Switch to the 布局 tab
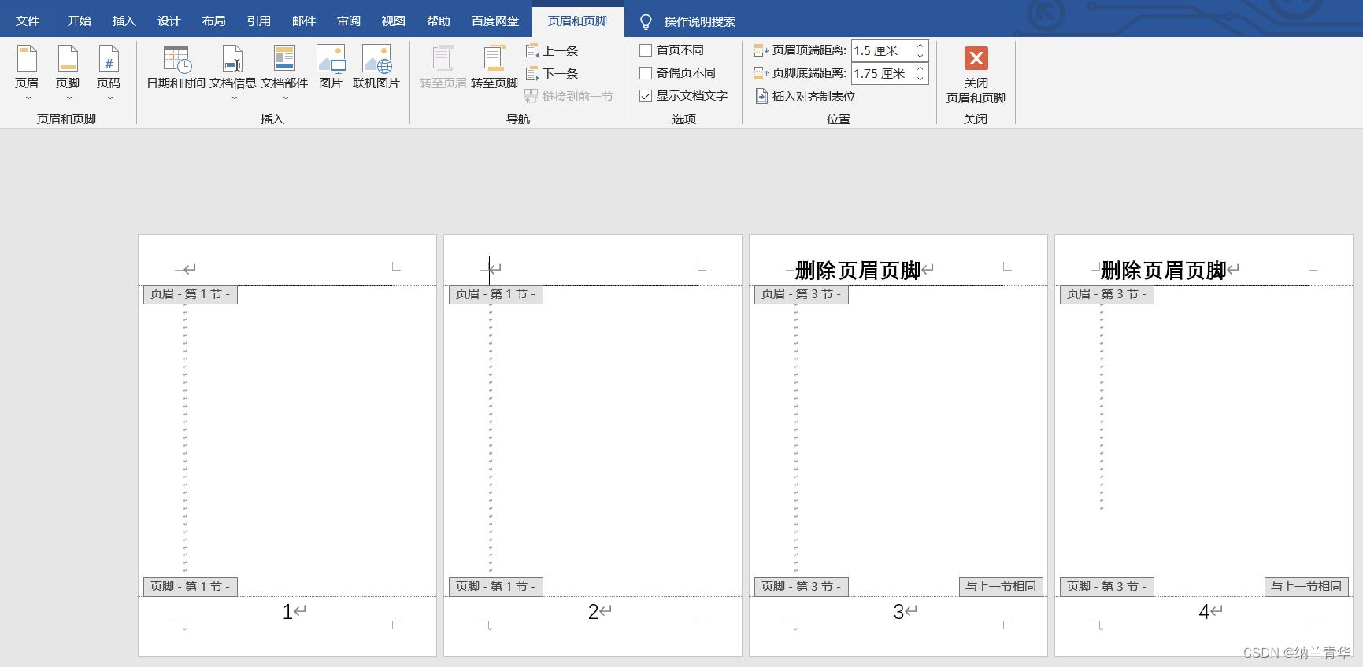Screen dimensions: 1363x667 pos(213,21)
